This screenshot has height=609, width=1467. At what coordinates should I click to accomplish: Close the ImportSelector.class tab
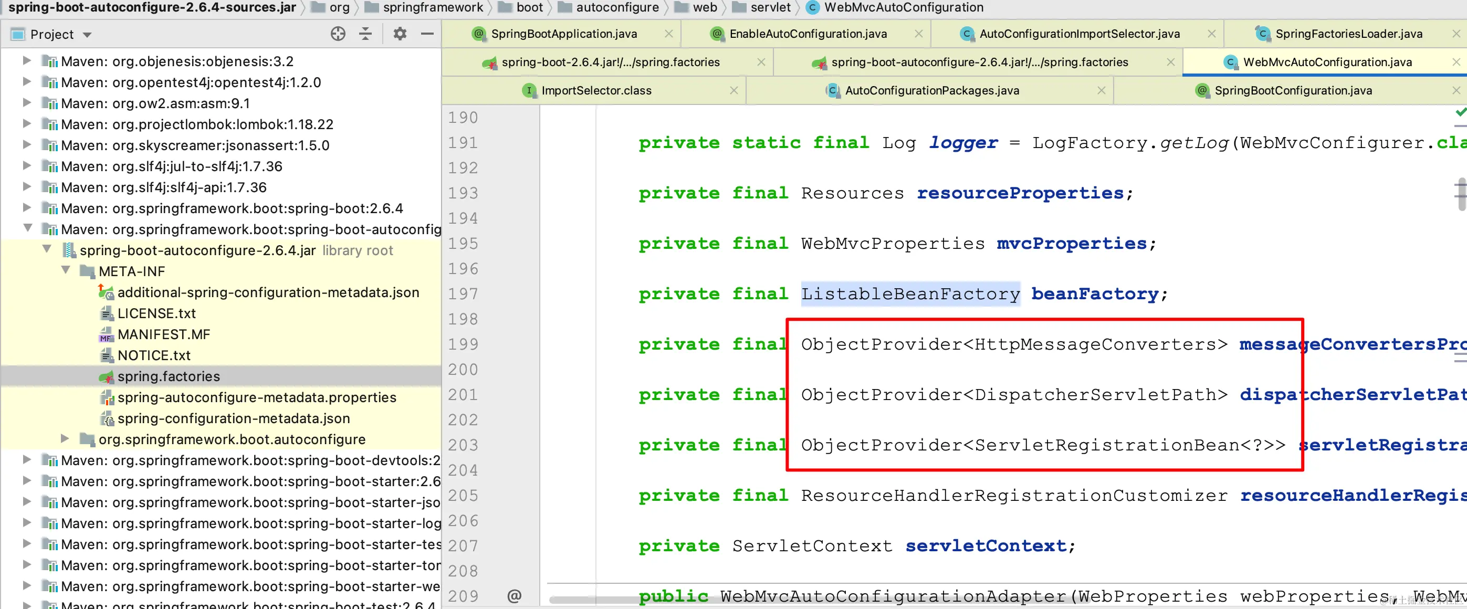point(733,91)
